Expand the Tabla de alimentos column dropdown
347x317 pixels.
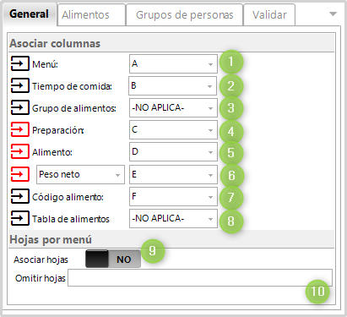click(173, 218)
